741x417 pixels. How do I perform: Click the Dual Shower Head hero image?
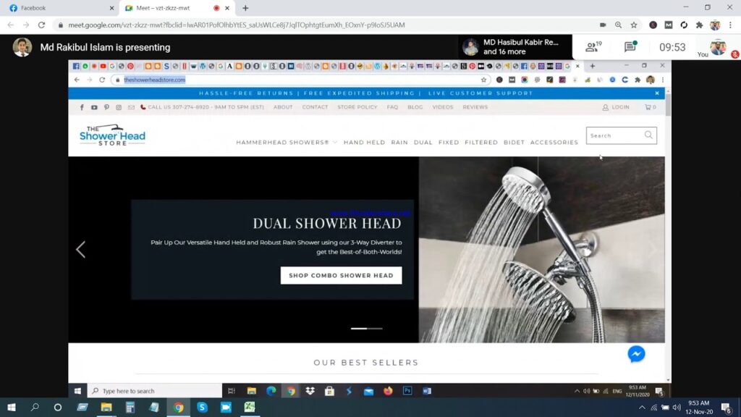(x=541, y=250)
